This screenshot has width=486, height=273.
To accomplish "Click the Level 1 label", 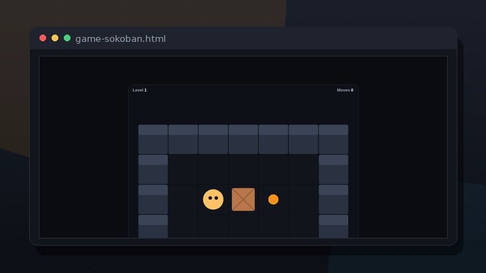I will 140,90.
